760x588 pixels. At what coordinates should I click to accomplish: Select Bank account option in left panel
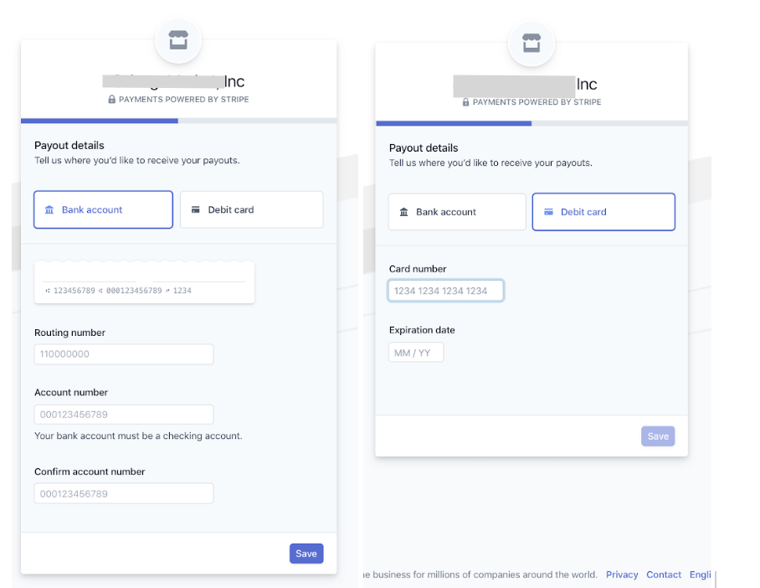coord(103,209)
